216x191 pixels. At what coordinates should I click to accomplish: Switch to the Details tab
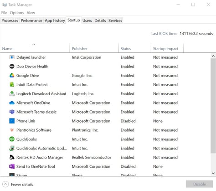[100, 21]
